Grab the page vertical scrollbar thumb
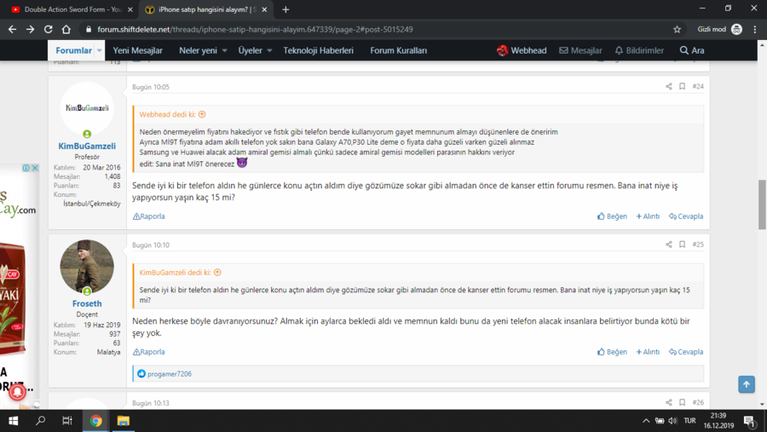The width and height of the screenshot is (767, 432). click(762, 204)
